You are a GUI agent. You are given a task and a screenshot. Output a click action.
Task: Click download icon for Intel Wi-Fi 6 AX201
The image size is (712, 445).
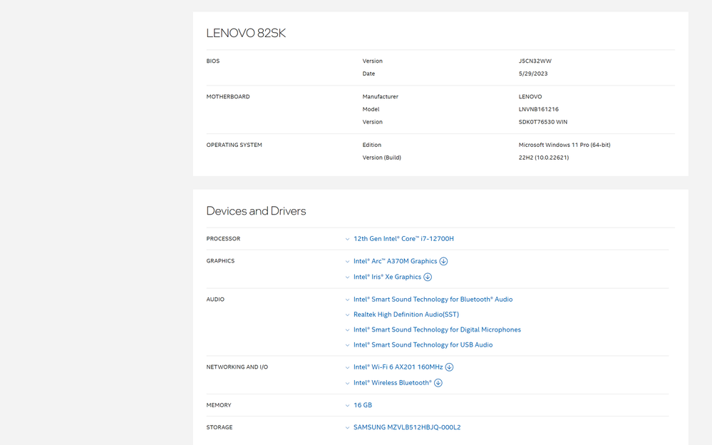(449, 367)
